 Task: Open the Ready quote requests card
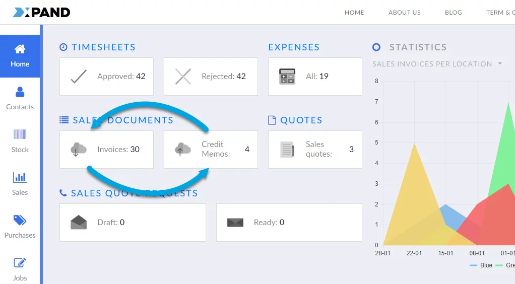pyautogui.click(x=289, y=223)
